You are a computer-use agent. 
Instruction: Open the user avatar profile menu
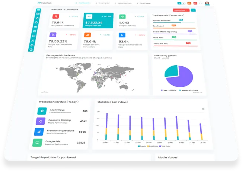coord(207,3)
